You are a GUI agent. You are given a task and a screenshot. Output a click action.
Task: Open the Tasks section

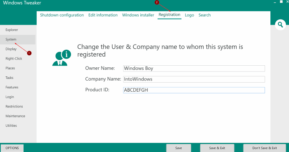click(x=18, y=78)
